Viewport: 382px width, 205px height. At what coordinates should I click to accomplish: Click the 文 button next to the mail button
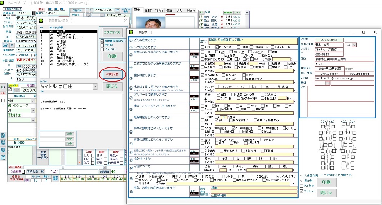(12, 45)
